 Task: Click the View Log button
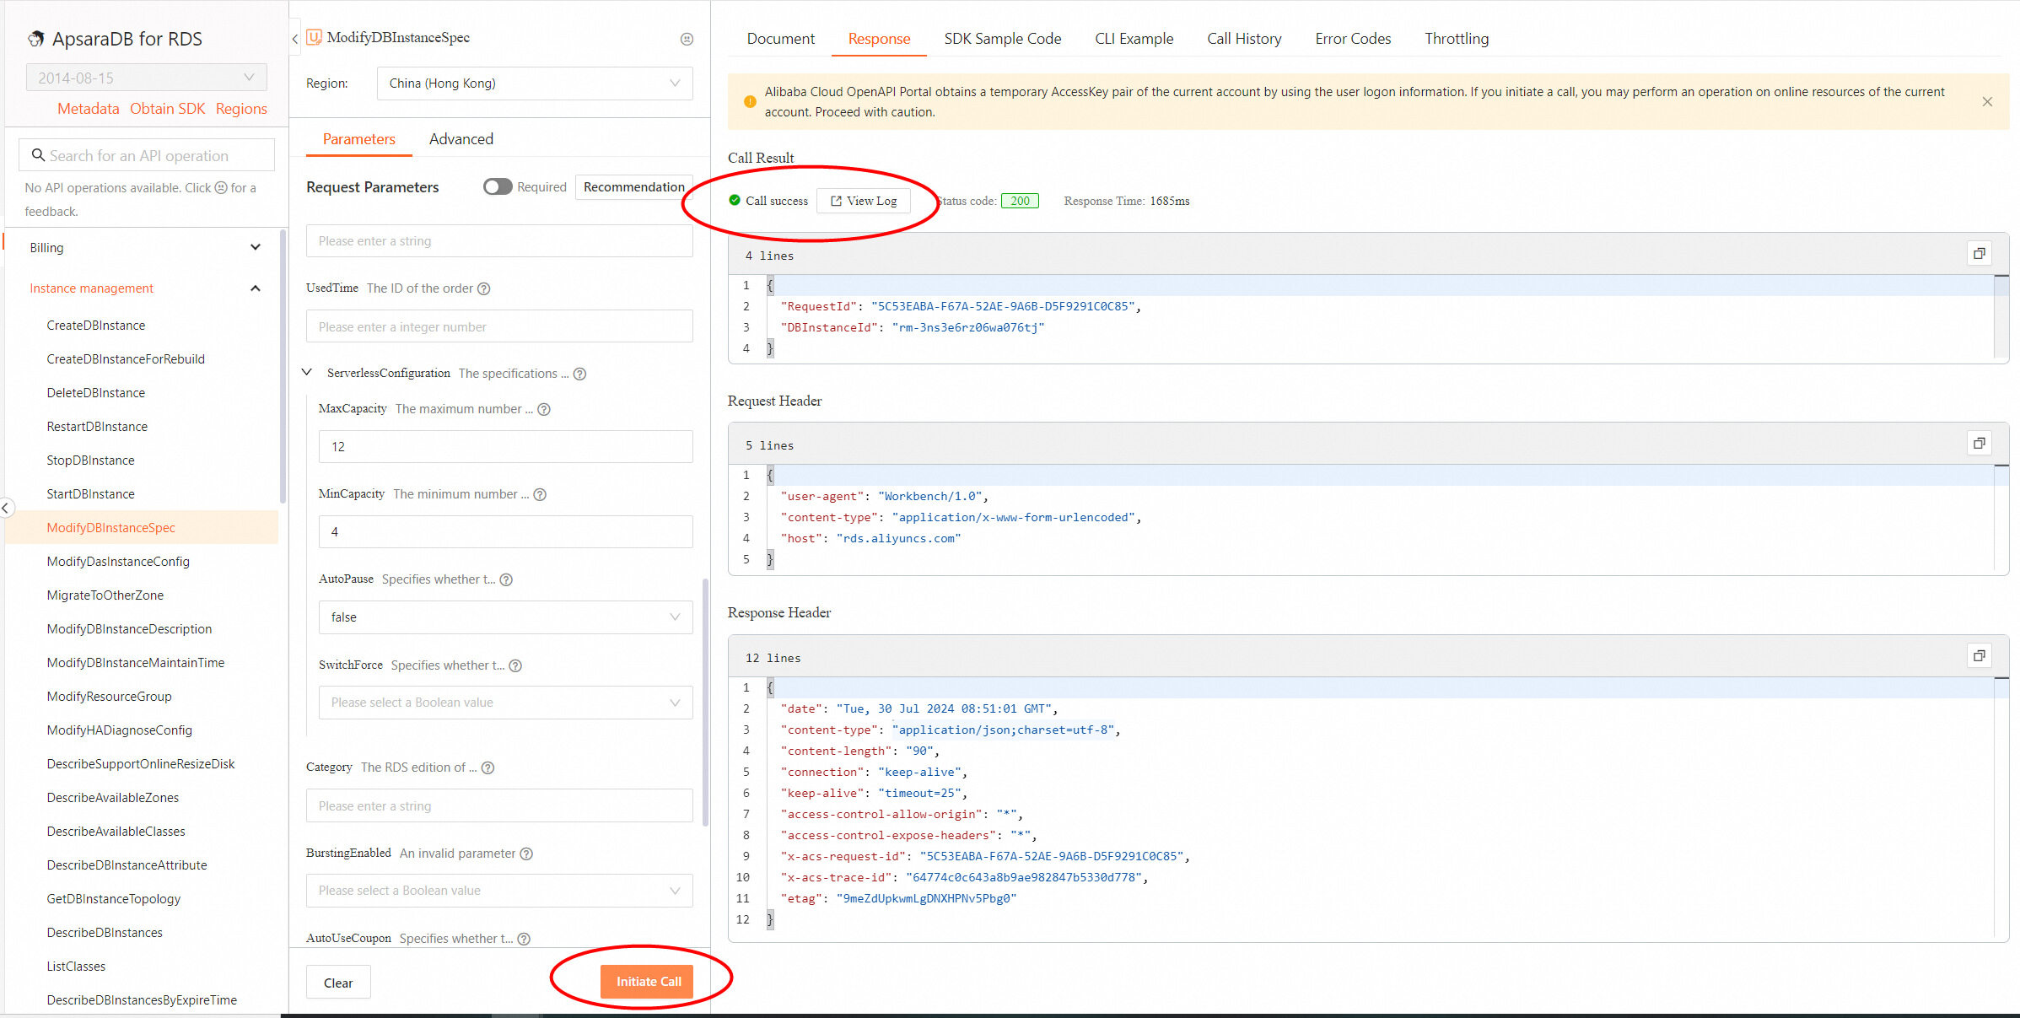tap(864, 201)
